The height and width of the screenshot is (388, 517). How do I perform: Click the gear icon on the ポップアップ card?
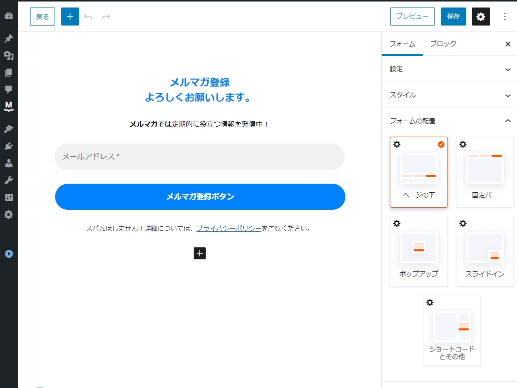coord(397,223)
